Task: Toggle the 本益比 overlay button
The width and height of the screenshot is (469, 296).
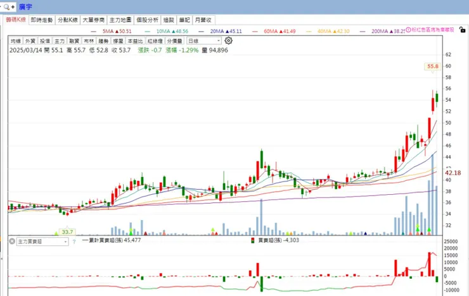Action: coord(135,41)
